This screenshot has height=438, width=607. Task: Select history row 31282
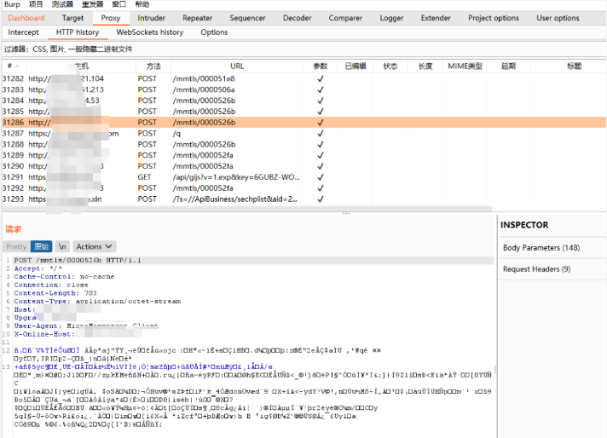[303, 78]
